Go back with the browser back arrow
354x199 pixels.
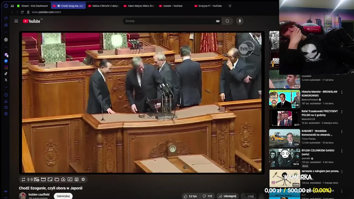(12, 12)
